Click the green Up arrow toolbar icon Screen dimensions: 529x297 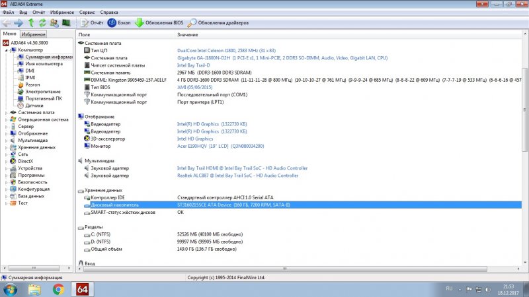[30, 23]
